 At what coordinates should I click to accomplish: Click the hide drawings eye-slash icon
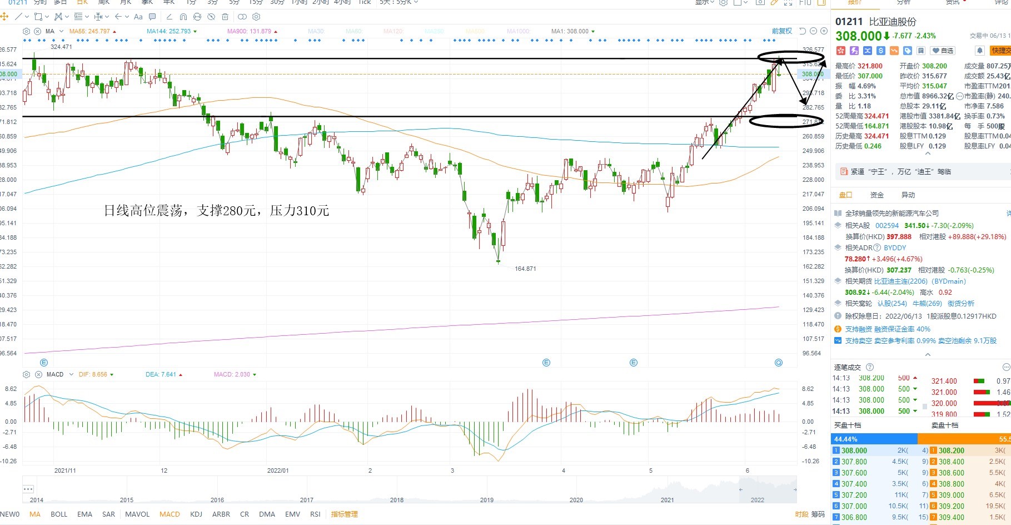tap(211, 17)
